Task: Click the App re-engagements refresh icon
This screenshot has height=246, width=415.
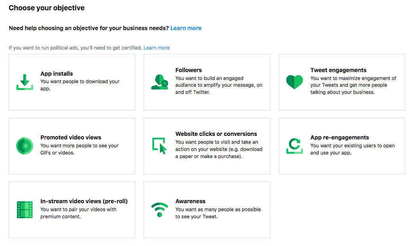Action: (x=294, y=146)
